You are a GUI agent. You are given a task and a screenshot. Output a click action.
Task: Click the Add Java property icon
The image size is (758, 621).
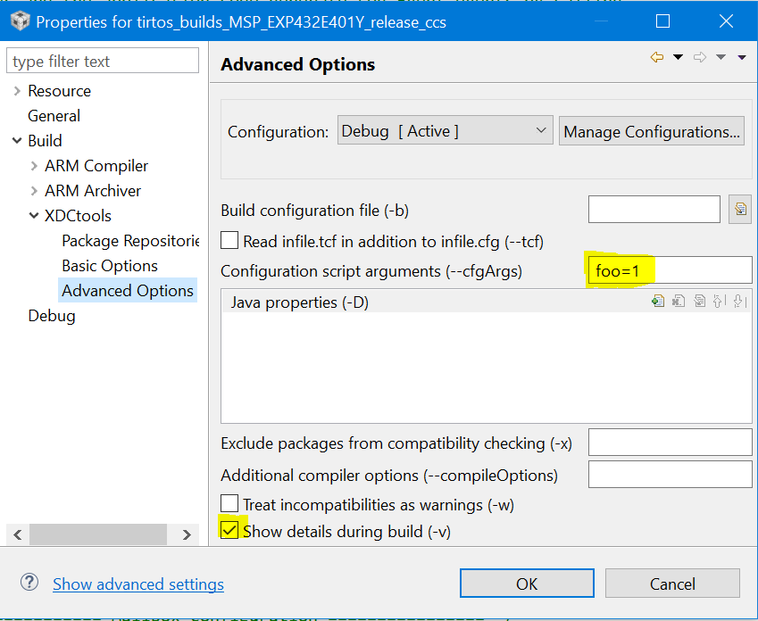click(x=658, y=302)
